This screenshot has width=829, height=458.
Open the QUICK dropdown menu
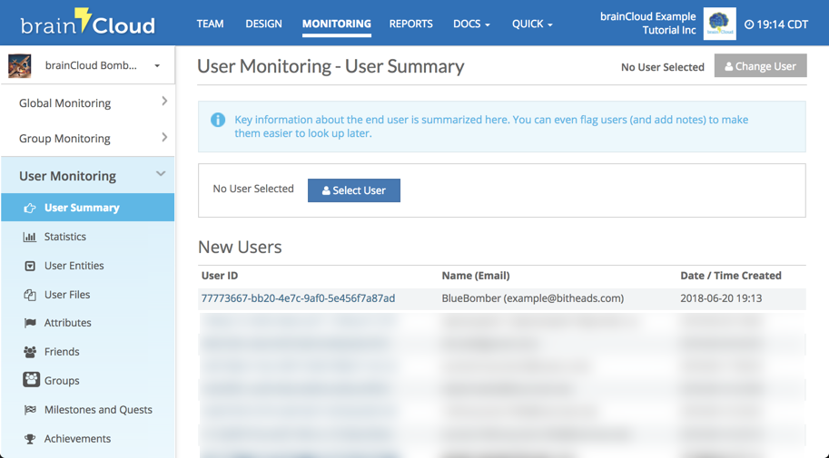[x=531, y=24]
